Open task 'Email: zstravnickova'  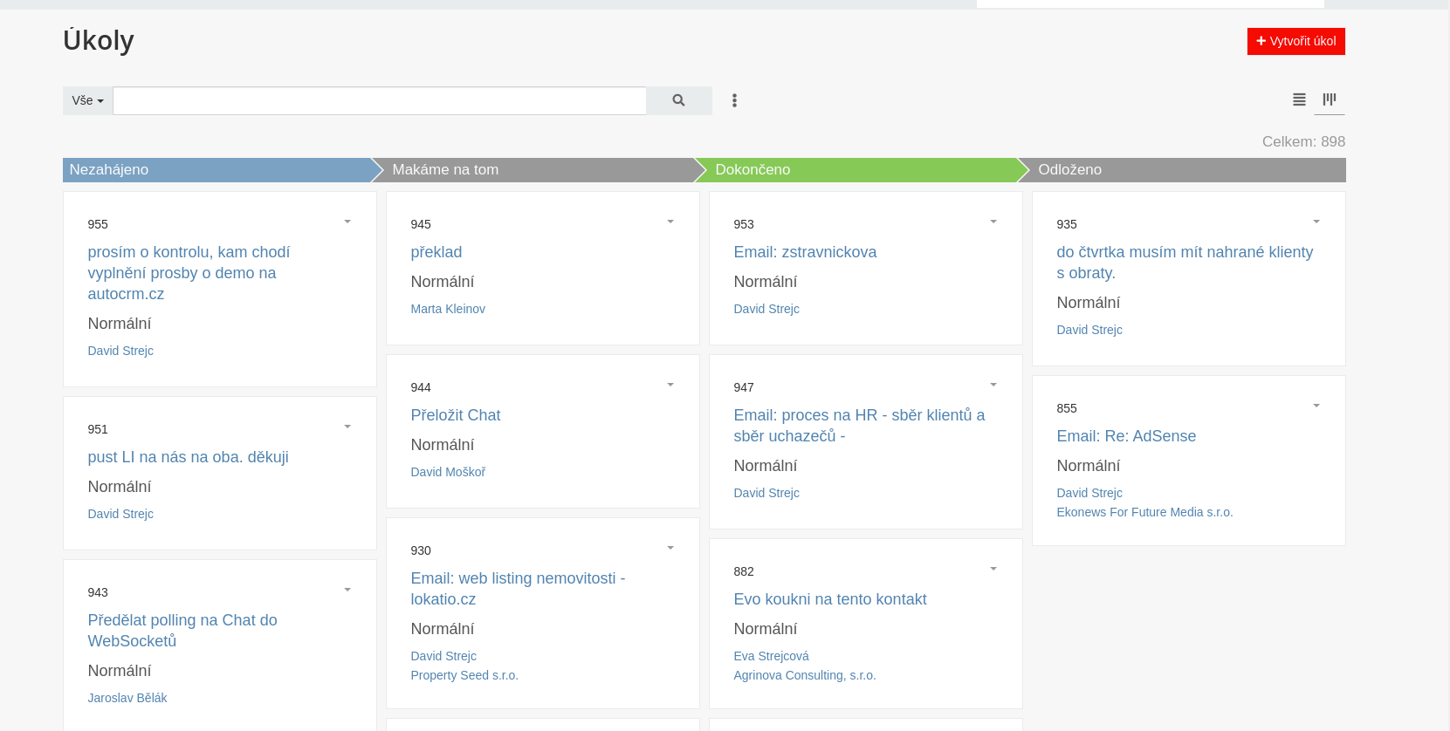tap(805, 252)
